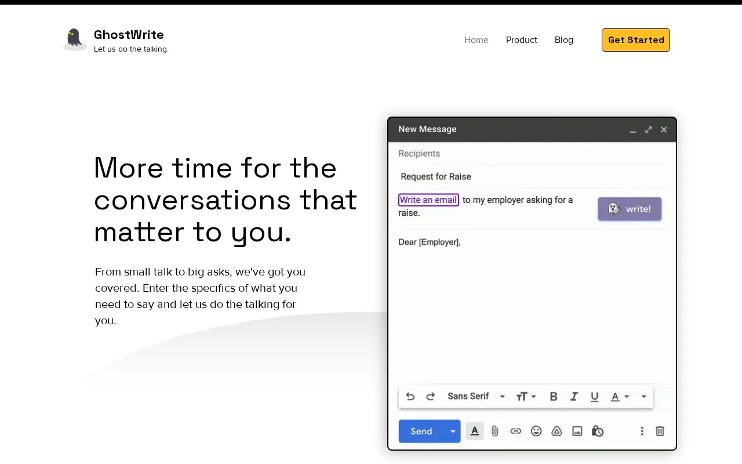Open the more options three-dot menu

642,431
